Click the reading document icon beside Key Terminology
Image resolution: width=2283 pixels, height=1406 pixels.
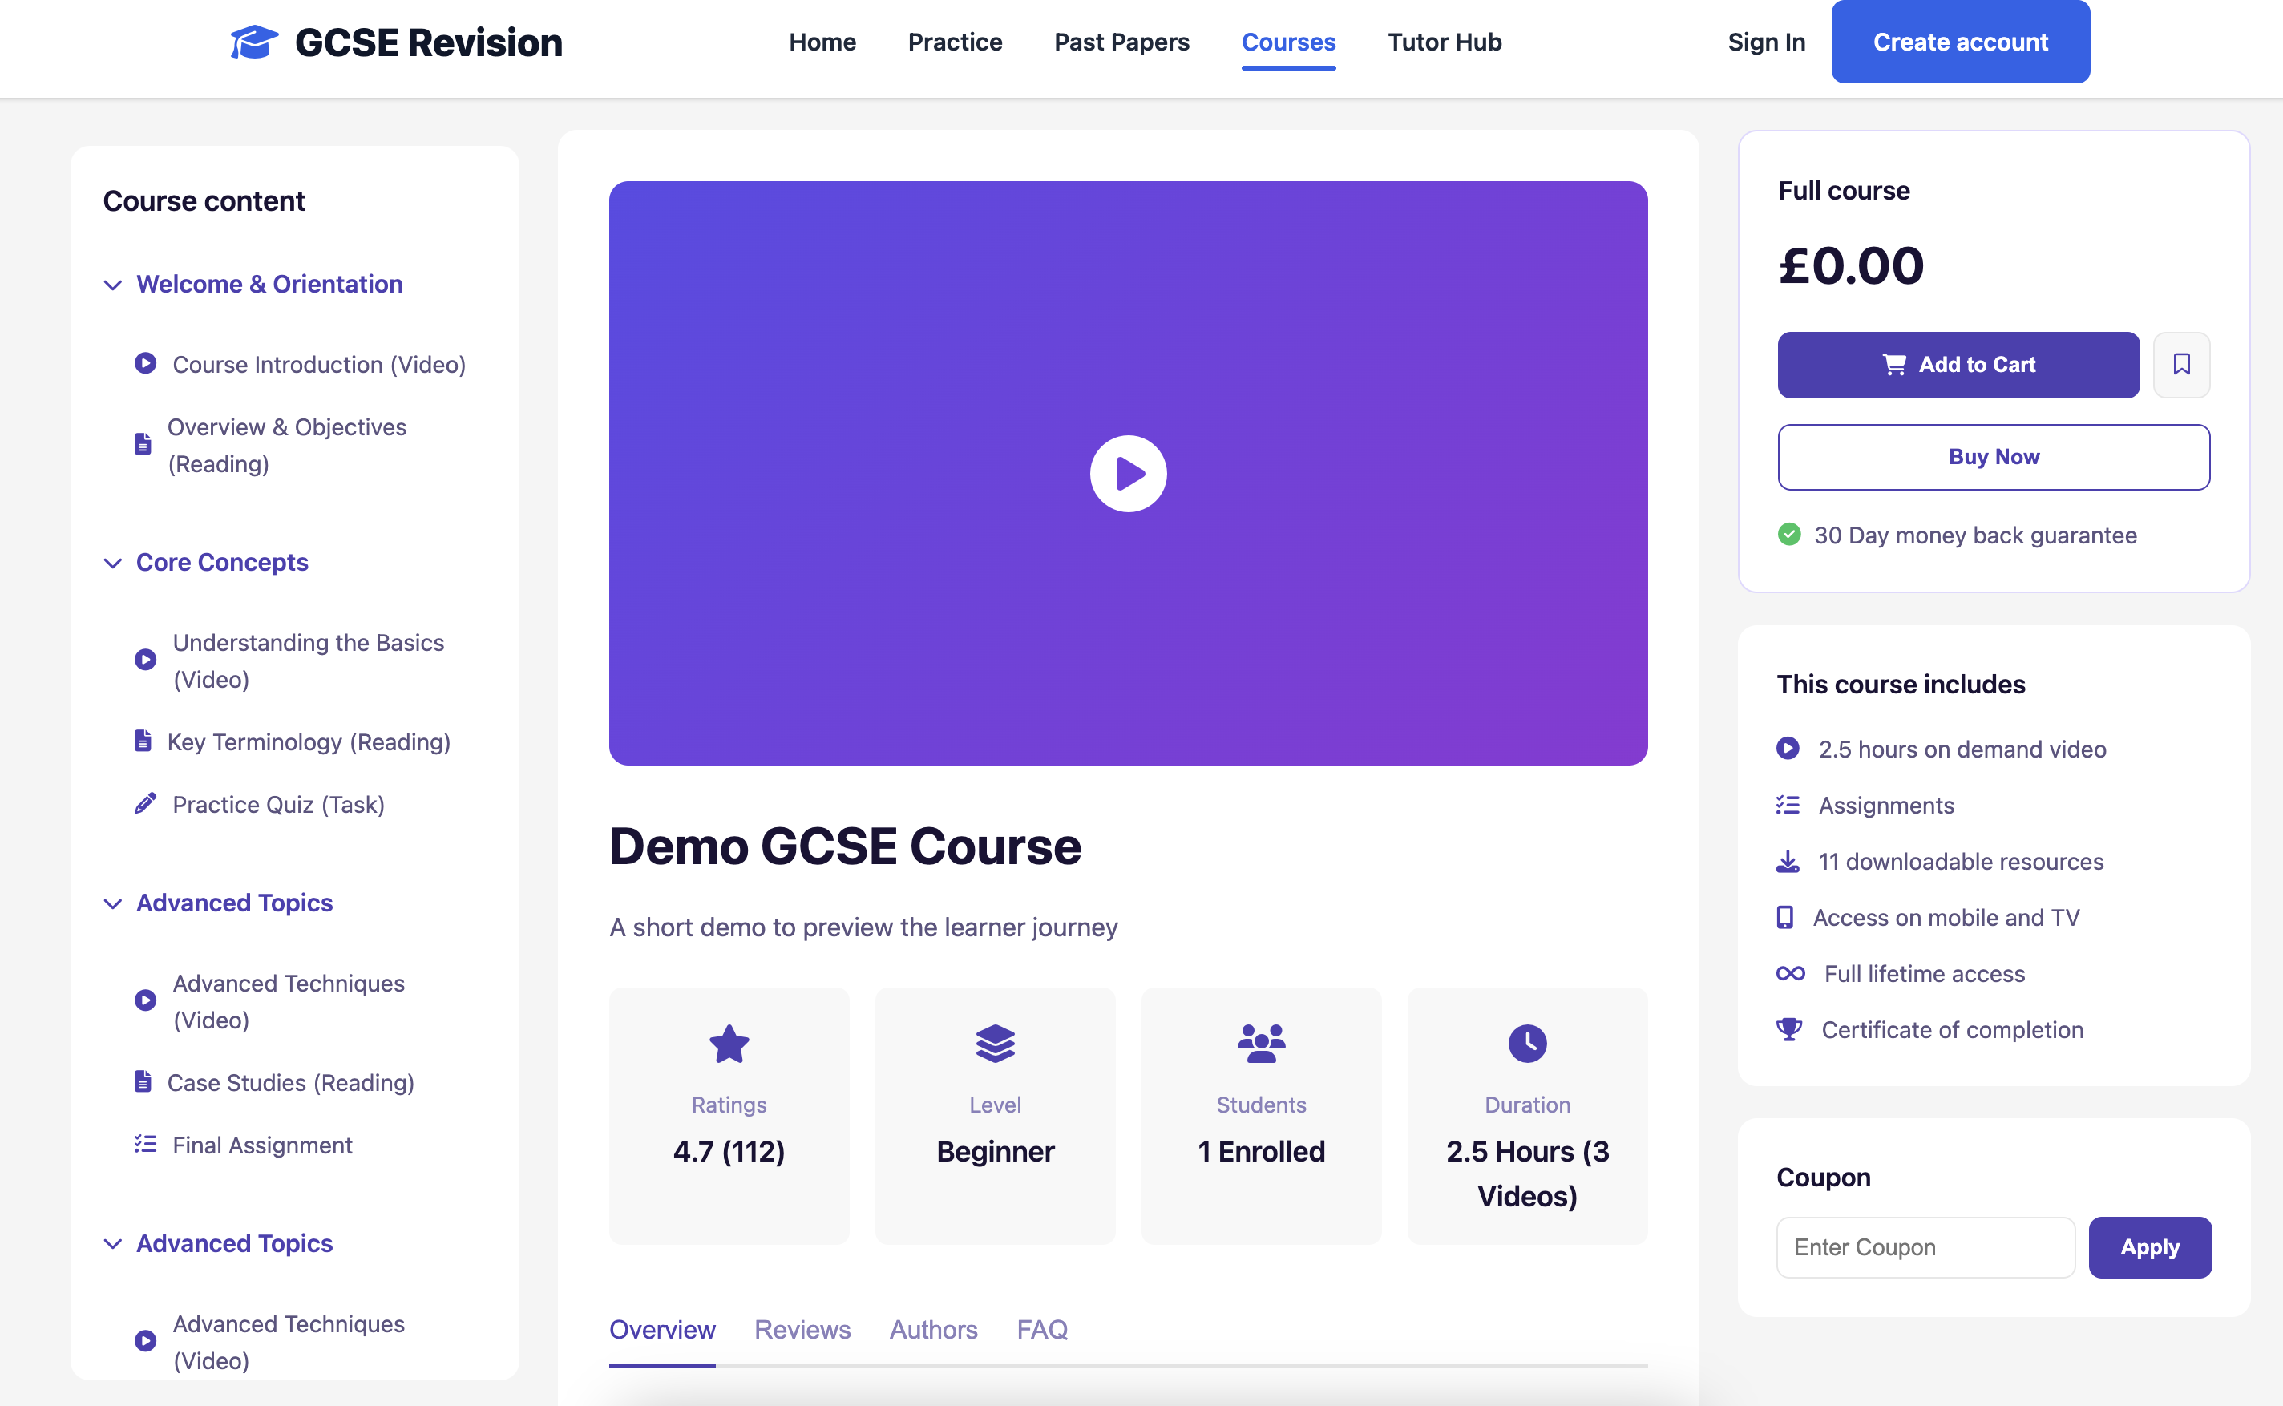point(143,740)
